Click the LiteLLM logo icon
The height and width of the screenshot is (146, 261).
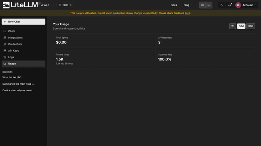(6, 5)
